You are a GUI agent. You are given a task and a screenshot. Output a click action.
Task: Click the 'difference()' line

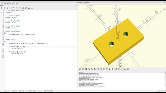10,40
